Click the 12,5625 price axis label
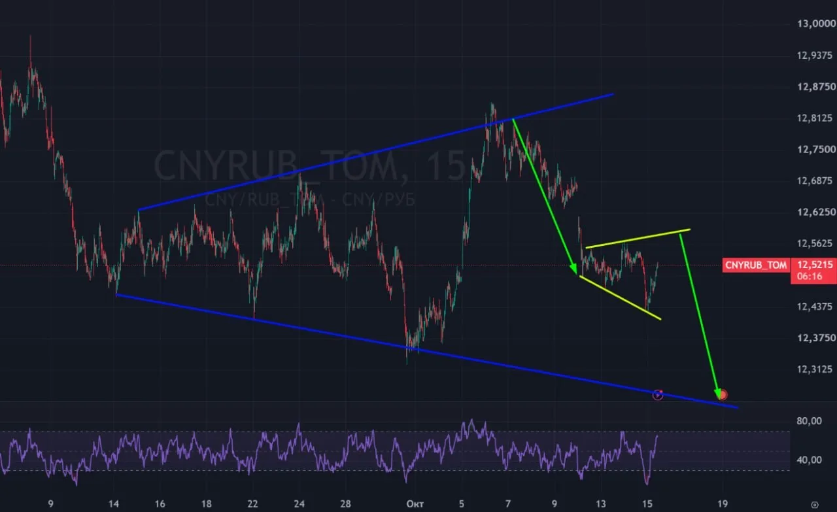837x512 pixels. coord(814,243)
